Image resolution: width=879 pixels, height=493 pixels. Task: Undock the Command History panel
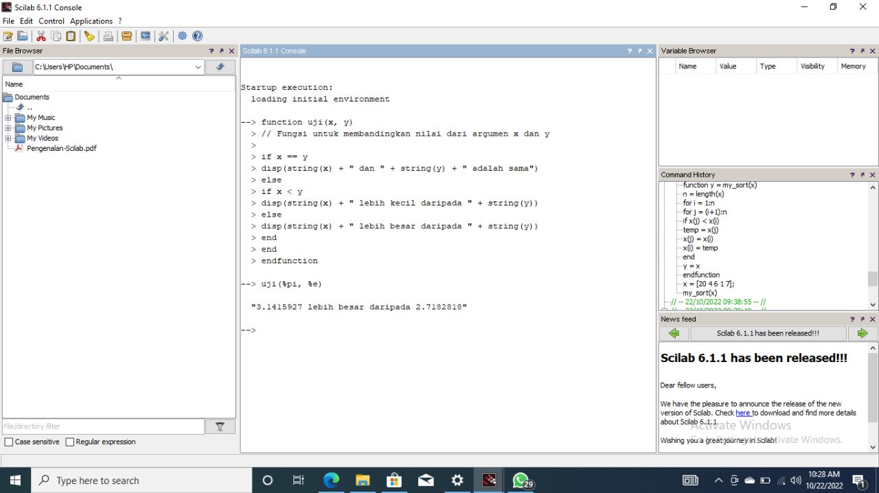(863, 175)
